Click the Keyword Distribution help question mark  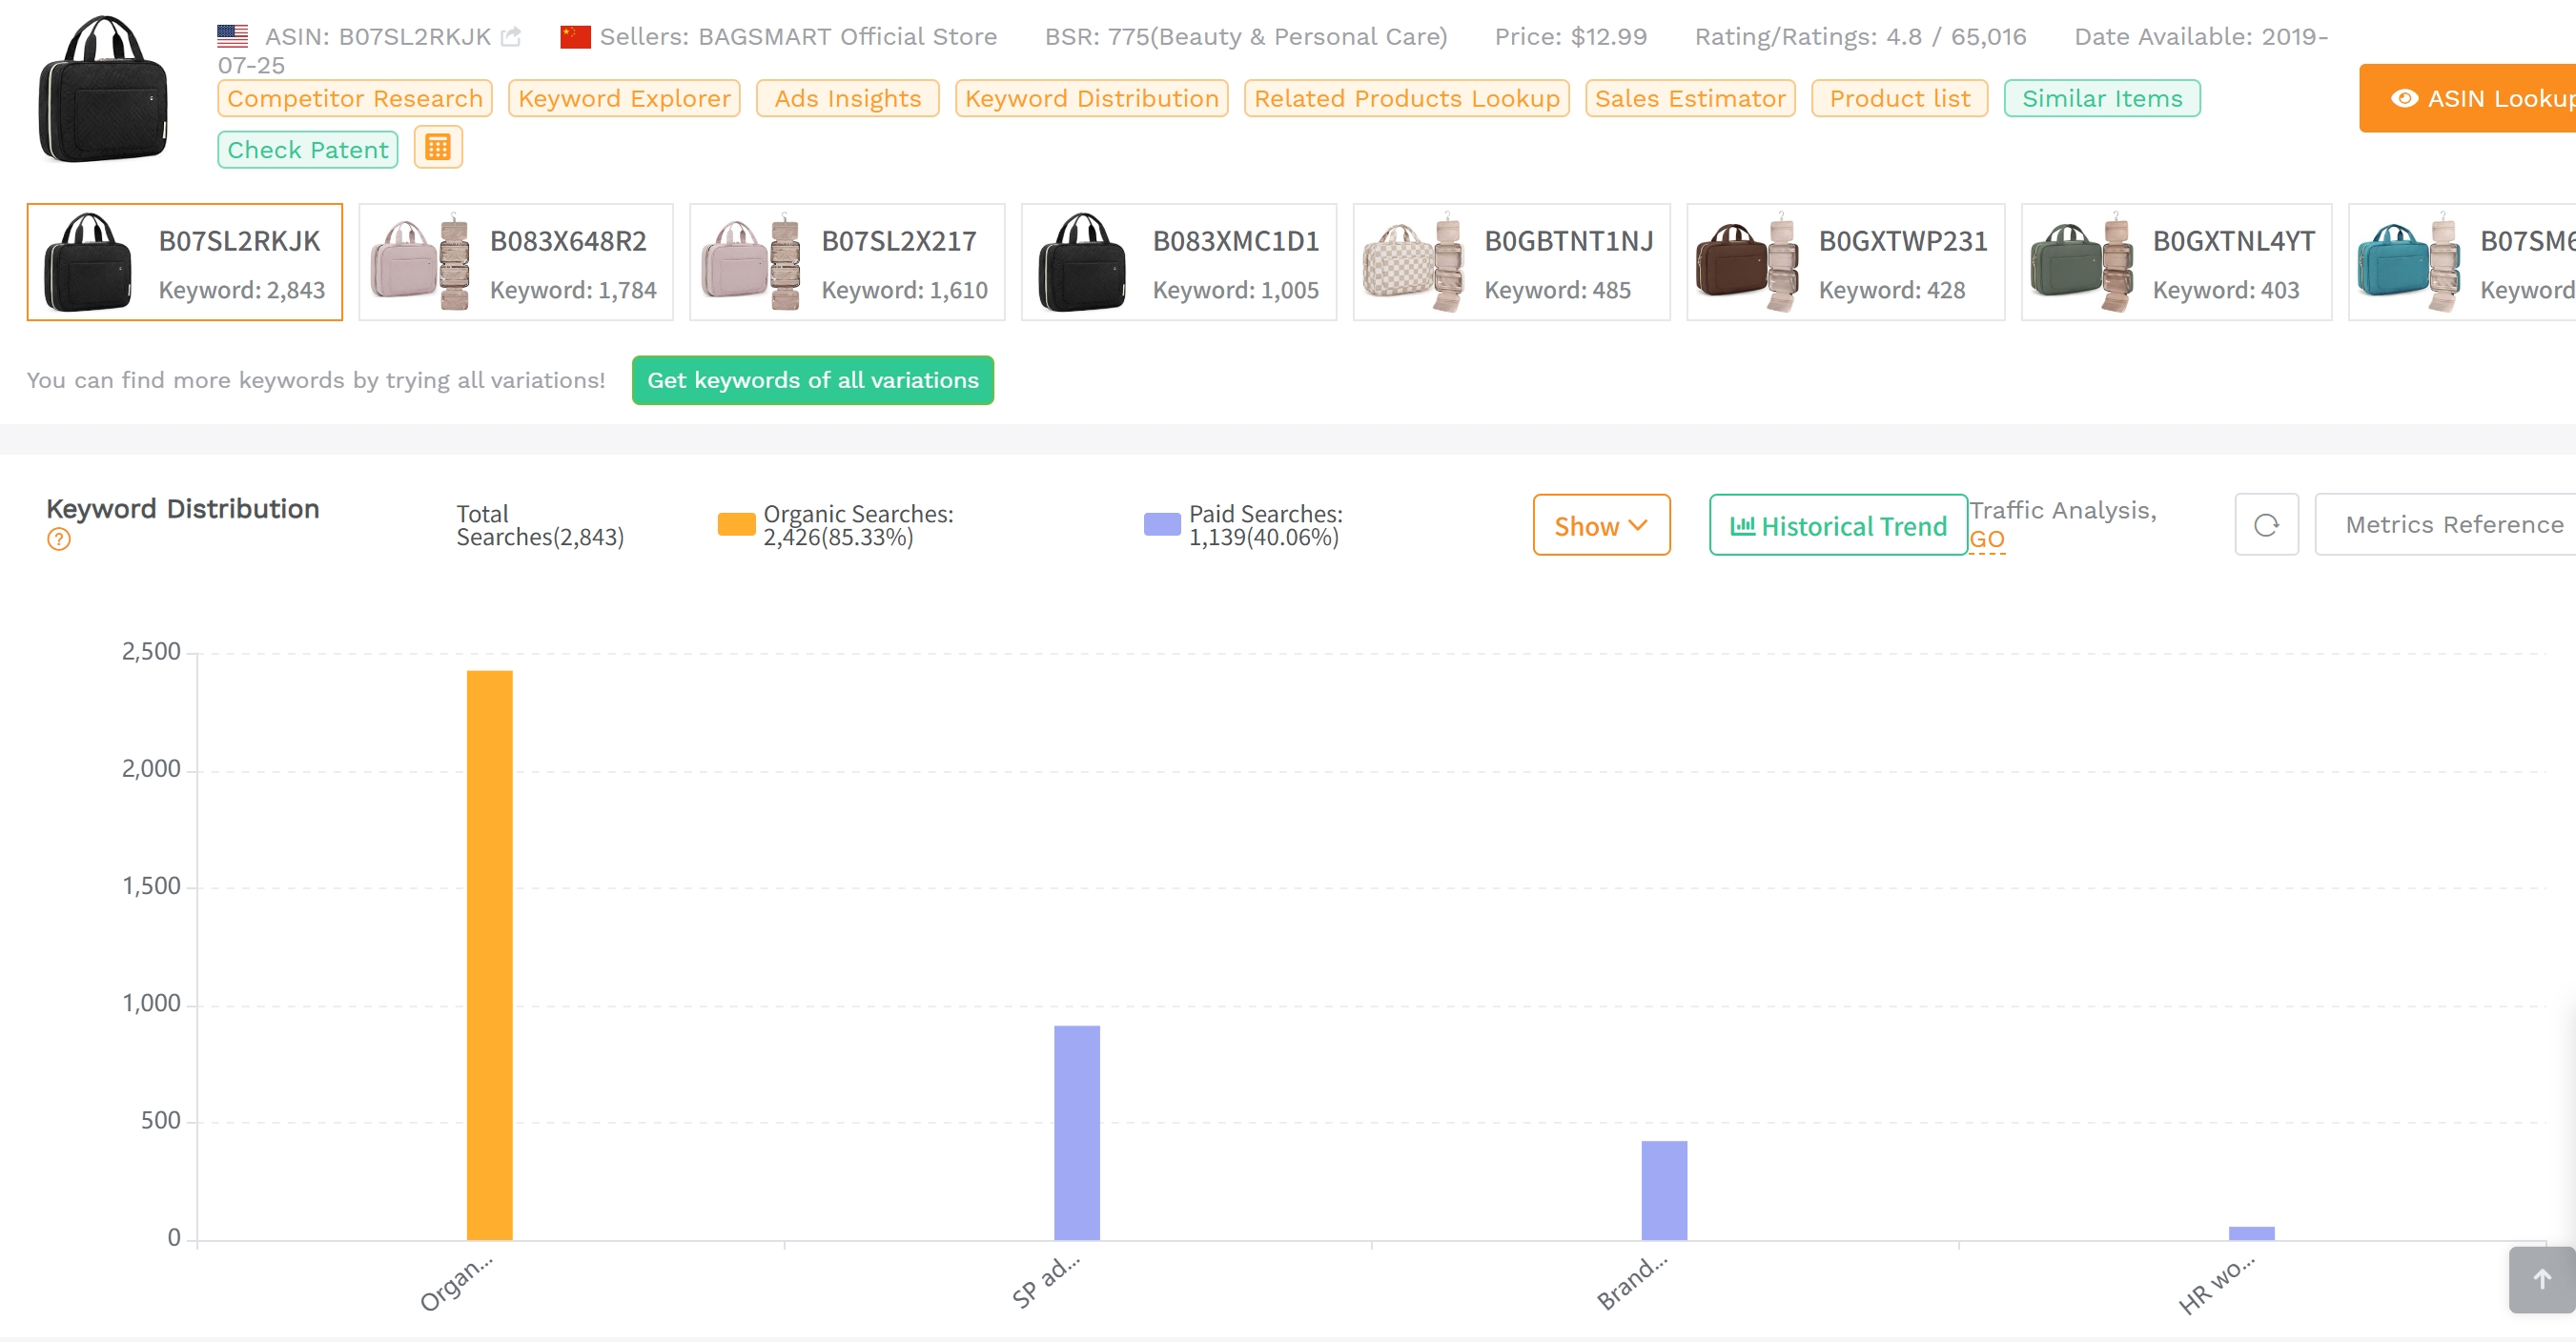click(x=59, y=540)
